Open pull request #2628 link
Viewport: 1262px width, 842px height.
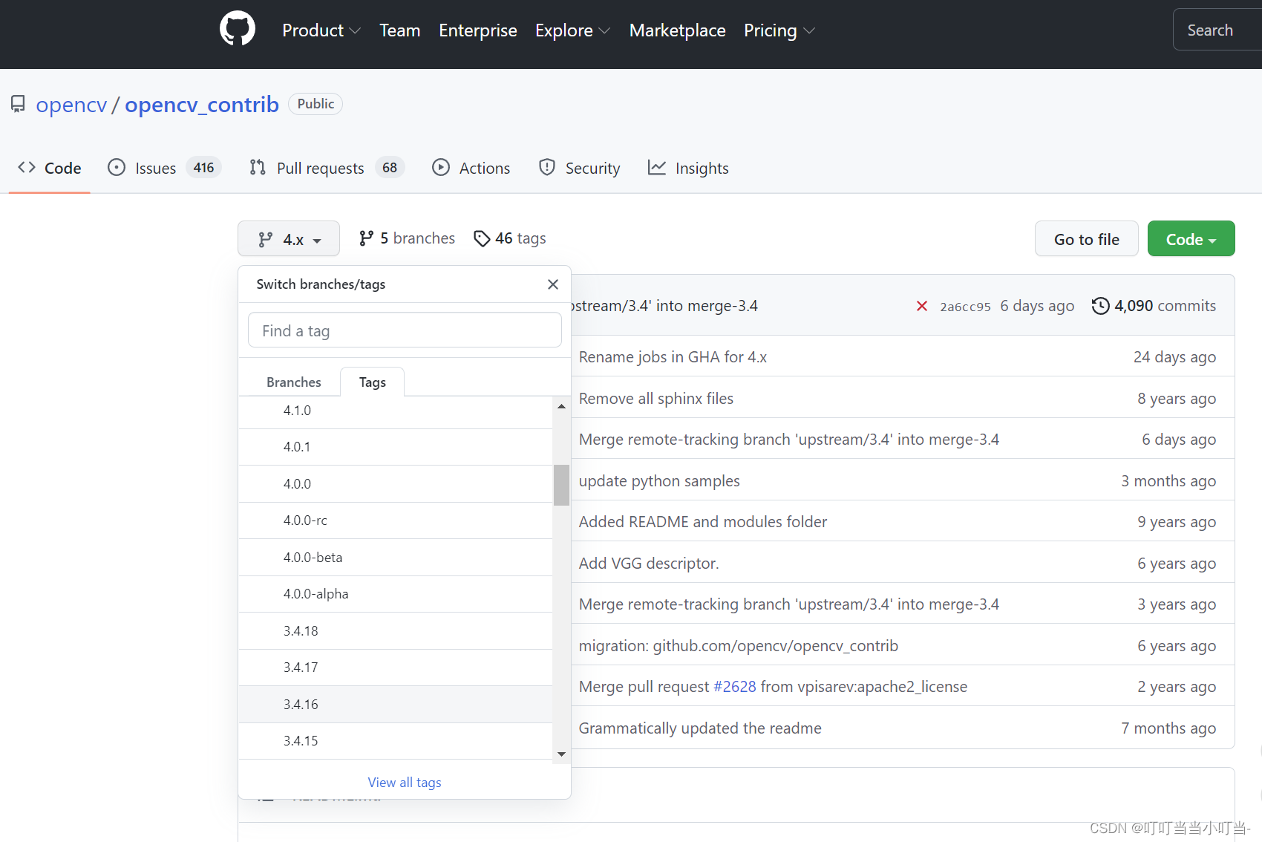click(x=735, y=687)
